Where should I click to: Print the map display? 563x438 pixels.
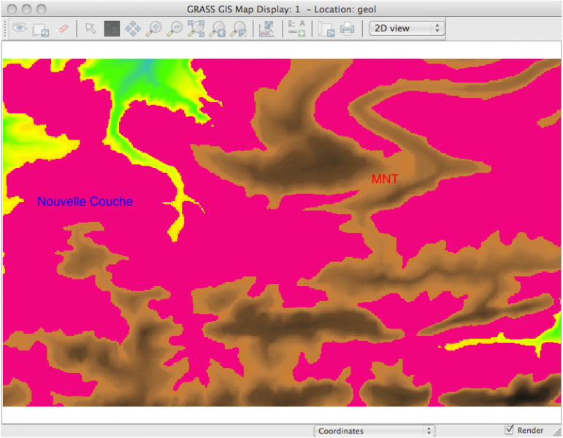[x=348, y=28]
